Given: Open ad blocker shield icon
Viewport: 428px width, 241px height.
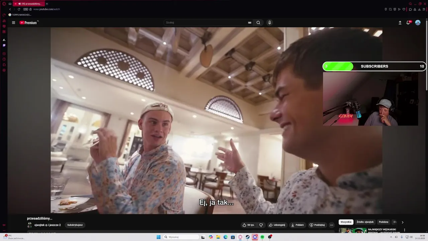Looking at the screenshot, I should [395, 9].
